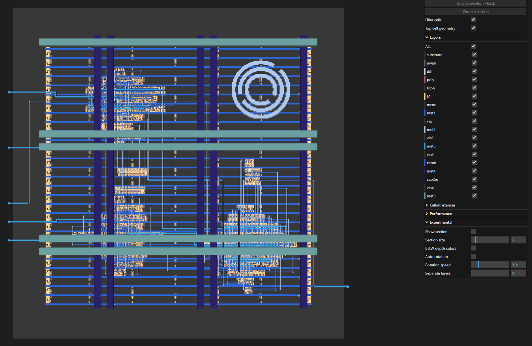Enable the Show section checkbox
Viewport: 532px width, 346px height.
coord(473,231)
